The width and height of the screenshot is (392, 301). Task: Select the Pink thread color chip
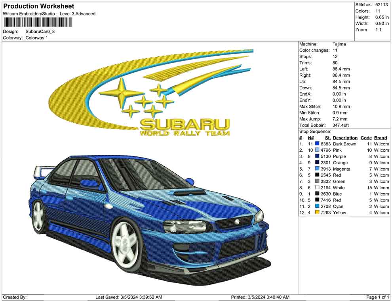316,150
